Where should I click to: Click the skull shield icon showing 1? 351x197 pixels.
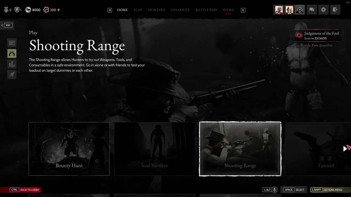point(17,10)
